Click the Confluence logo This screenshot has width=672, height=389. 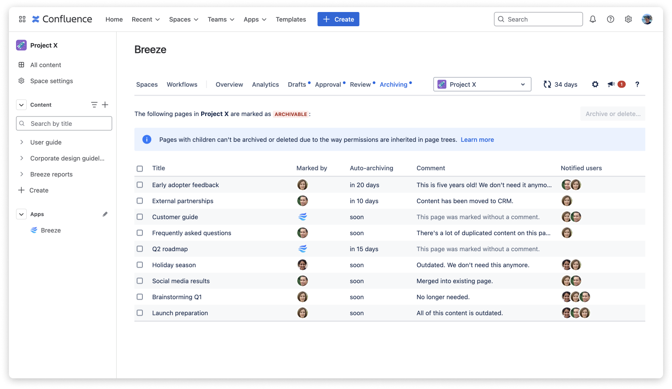click(62, 19)
